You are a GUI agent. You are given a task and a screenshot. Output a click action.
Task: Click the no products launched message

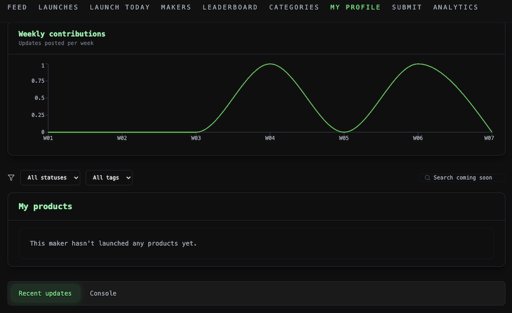113,243
